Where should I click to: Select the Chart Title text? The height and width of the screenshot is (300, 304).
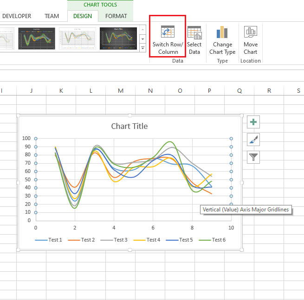click(129, 126)
